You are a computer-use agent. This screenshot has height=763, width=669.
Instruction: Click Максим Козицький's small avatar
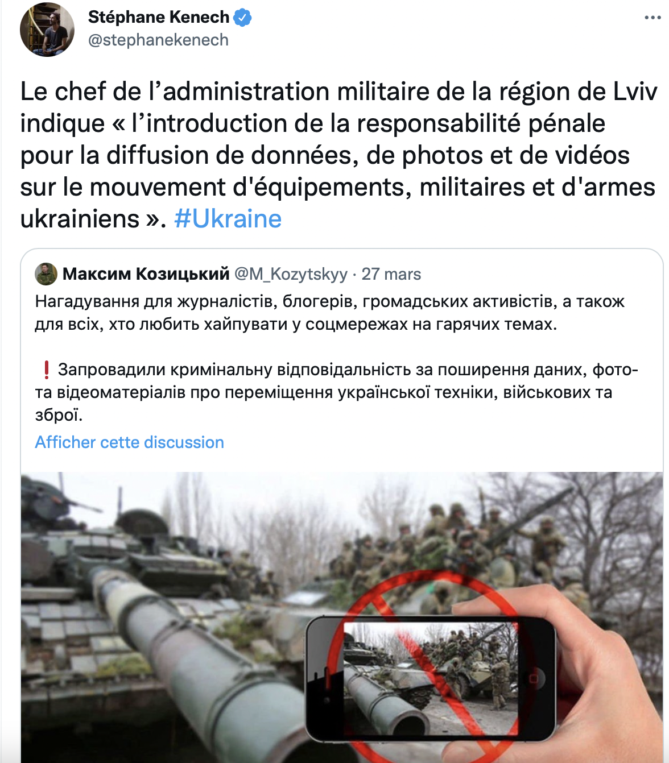click(x=46, y=274)
